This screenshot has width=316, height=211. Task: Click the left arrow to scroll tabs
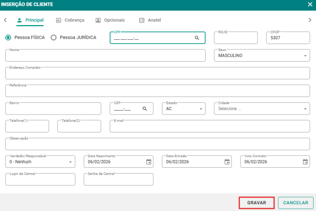tap(5, 20)
